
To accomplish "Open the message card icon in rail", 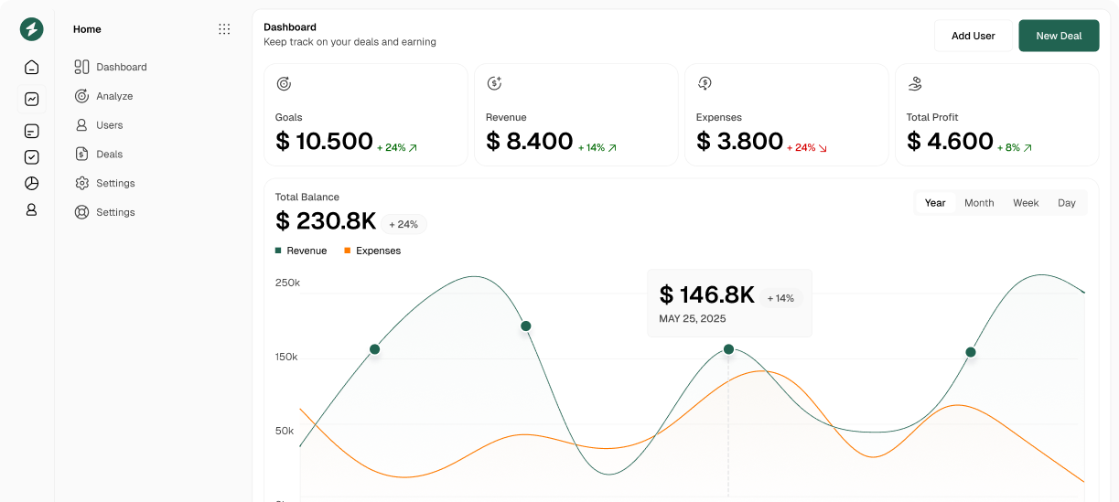I will [31, 131].
